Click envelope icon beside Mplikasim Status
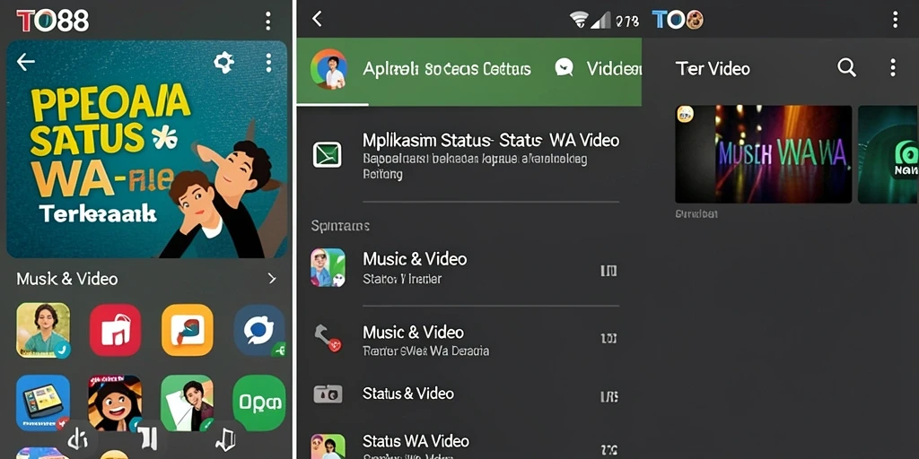919x459 pixels. click(x=327, y=155)
